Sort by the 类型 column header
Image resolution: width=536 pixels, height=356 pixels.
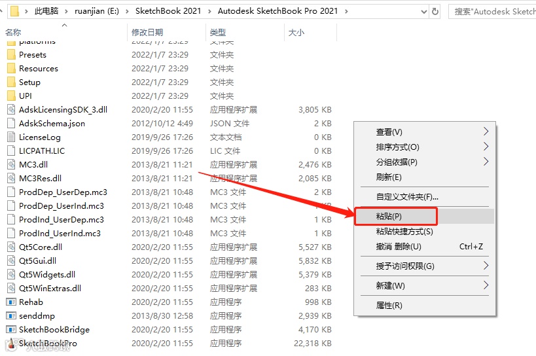pos(218,33)
